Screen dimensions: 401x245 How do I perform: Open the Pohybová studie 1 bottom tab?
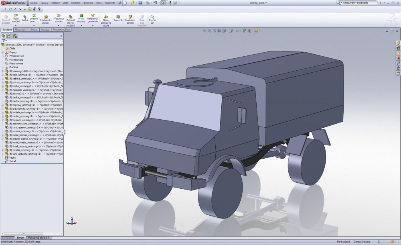38,238
